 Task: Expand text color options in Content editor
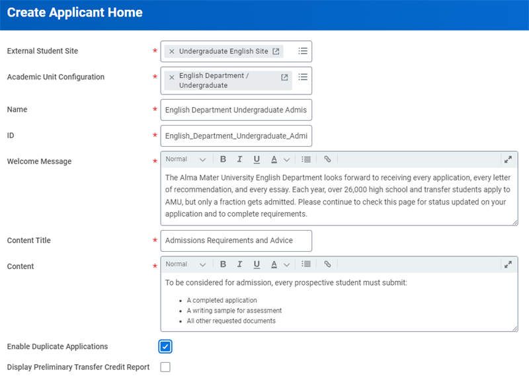tap(286, 265)
